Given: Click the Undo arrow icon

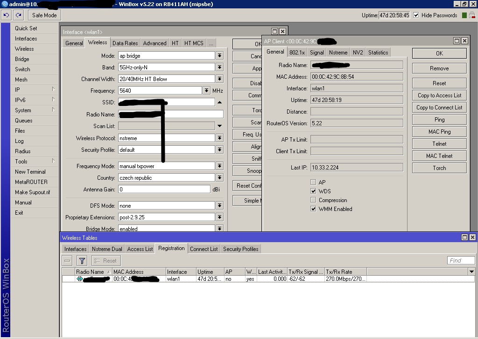Looking at the screenshot, I should [x=7, y=15].
